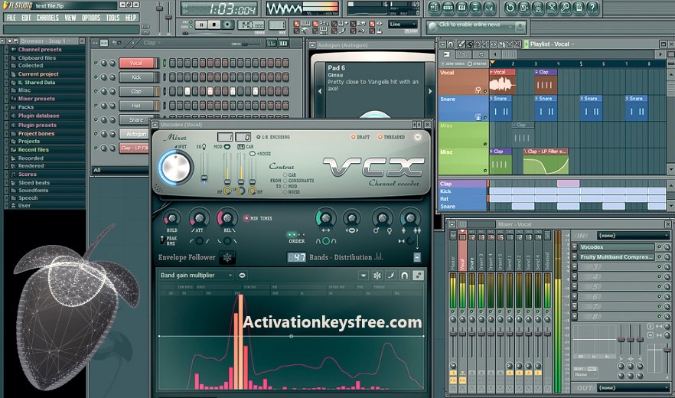The width and height of the screenshot is (675, 398).
Task: Select the pencil draw tool in Playlist
Action: 461,44
